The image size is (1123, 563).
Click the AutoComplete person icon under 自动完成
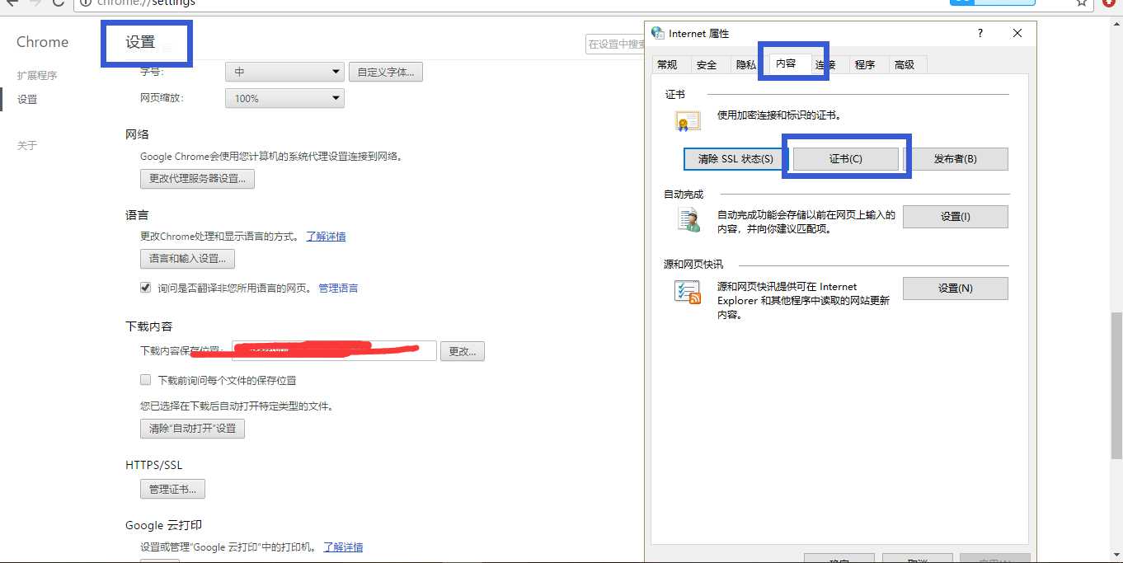pyautogui.click(x=688, y=219)
